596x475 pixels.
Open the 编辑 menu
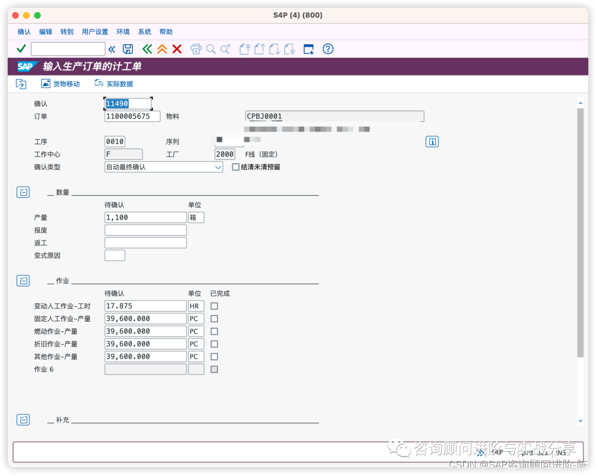click(x=46, y=31)
